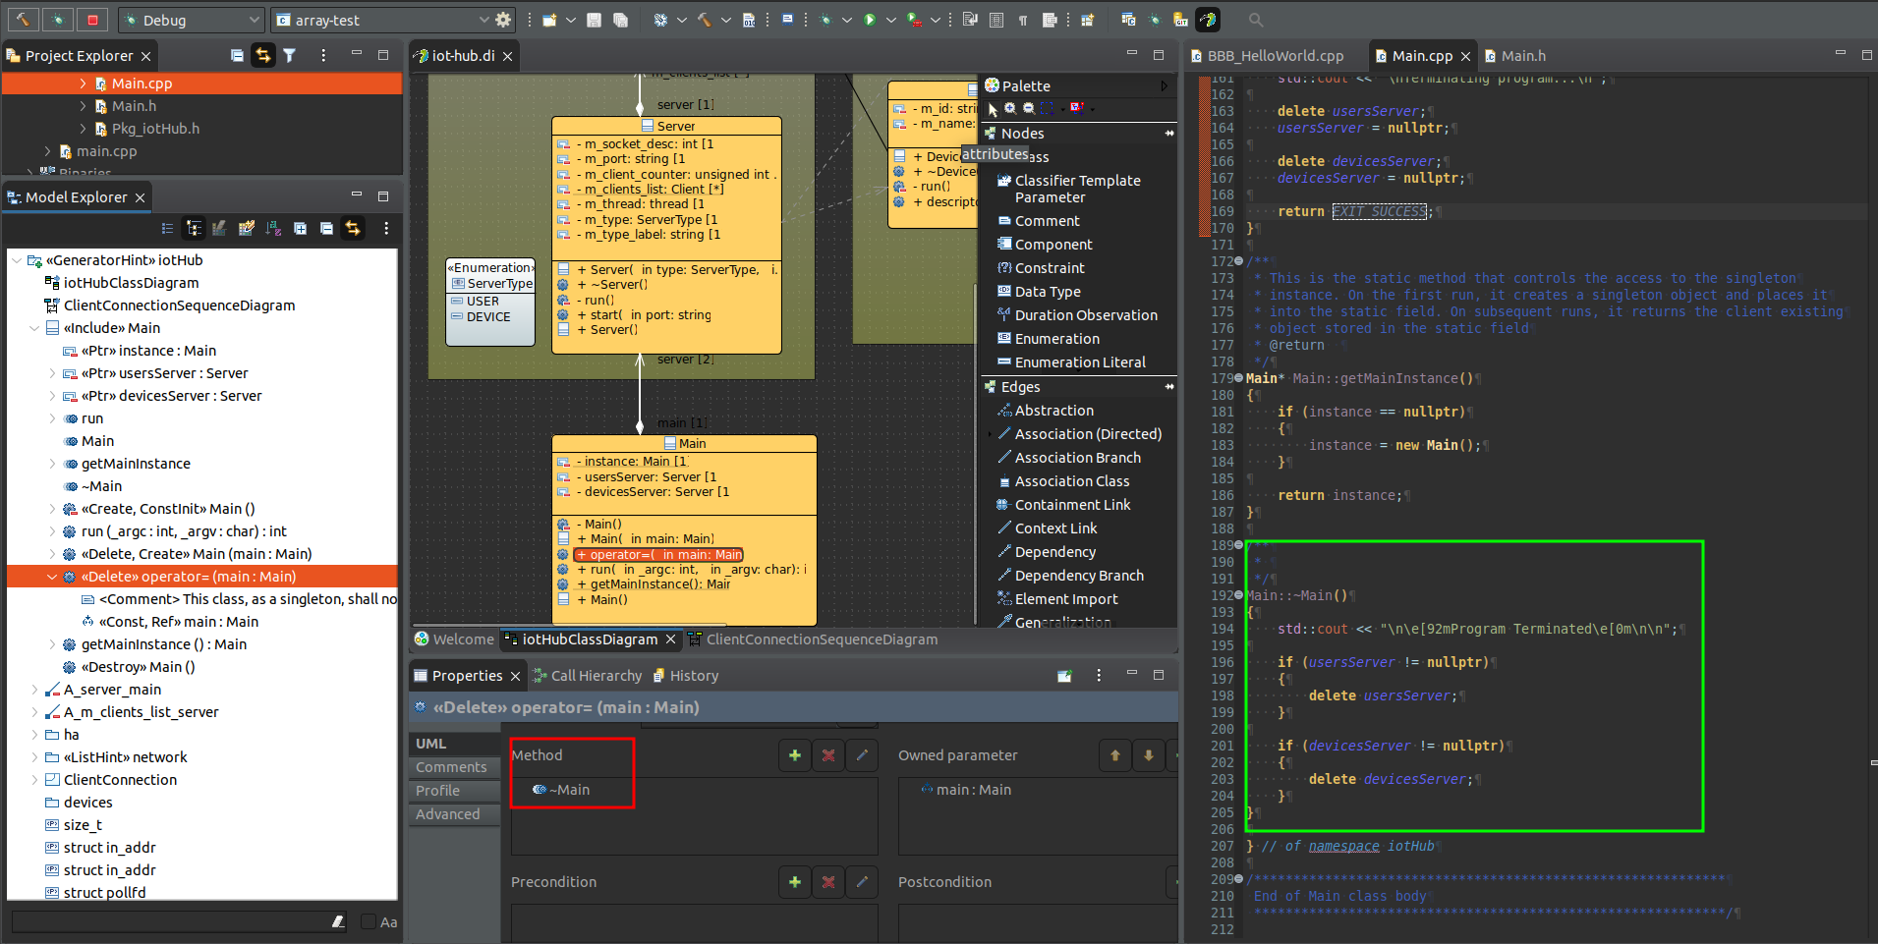The image size is (1878, 944).
Task: Open Project Explorer view menu (three dots)
Action: click(323, 56)
